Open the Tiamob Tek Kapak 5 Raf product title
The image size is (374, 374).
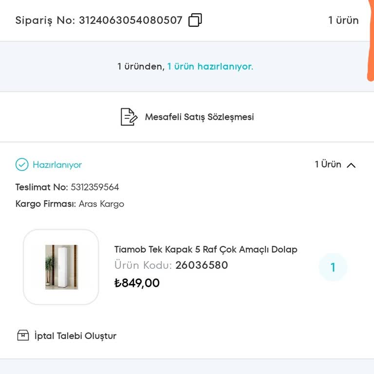206,249
